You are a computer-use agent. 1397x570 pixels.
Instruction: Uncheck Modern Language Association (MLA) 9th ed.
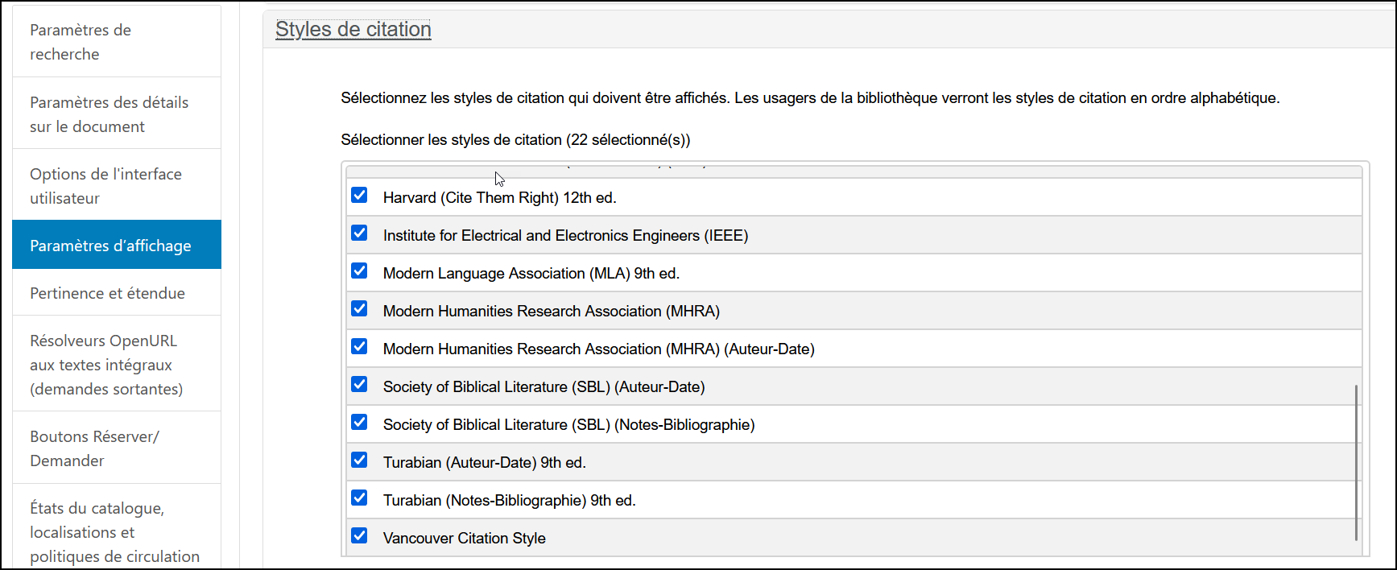359,271
